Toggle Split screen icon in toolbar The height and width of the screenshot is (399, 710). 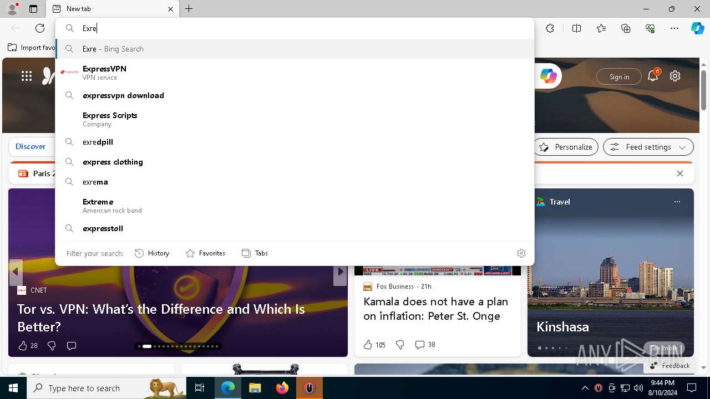point(576,28)
